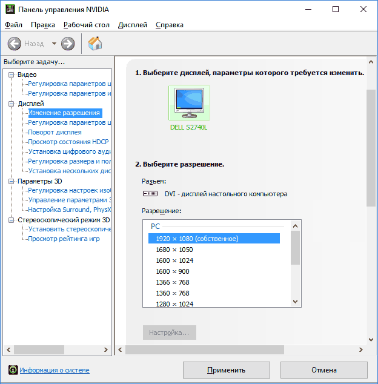Viewport: 378px width, 384px height.
Task: Click the Настройка... button
Action: point(170,333)
